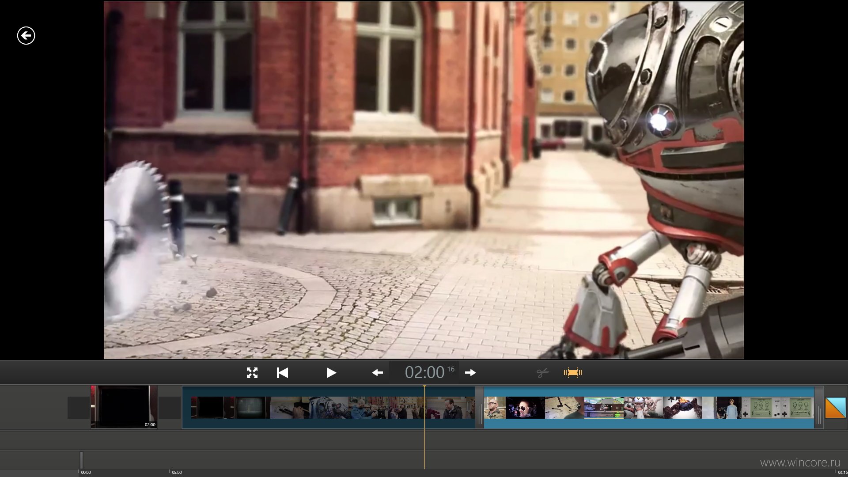Click the orange playhead on the timeline
This screenshot has height=477, width=848.
(424, 426)
